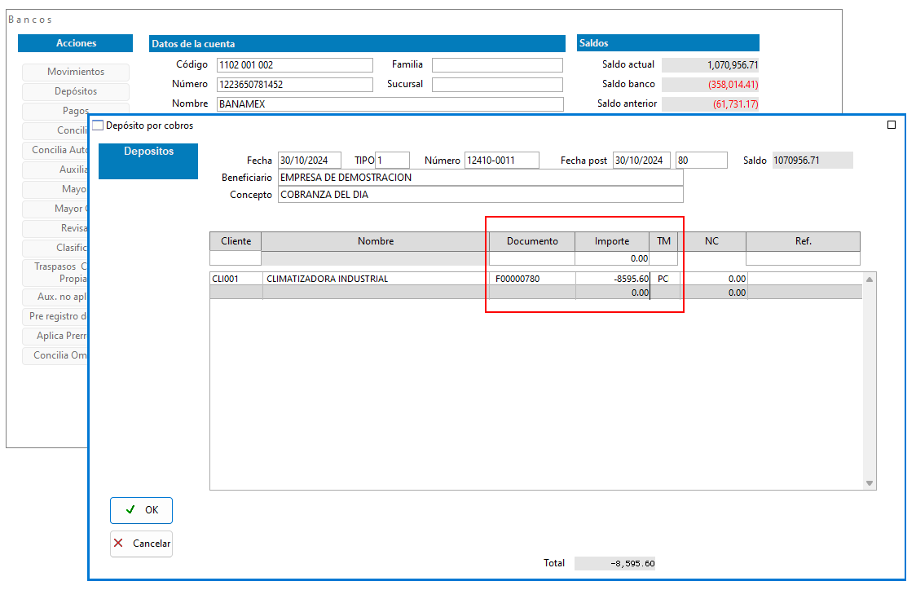Click the Nombre field BANAMEX
The image size is (916, 590).
390,104
